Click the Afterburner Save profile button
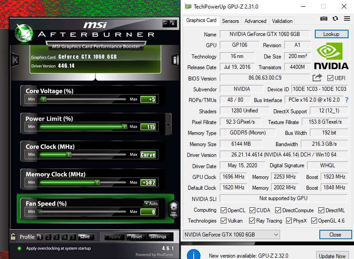 pos(85,237)
